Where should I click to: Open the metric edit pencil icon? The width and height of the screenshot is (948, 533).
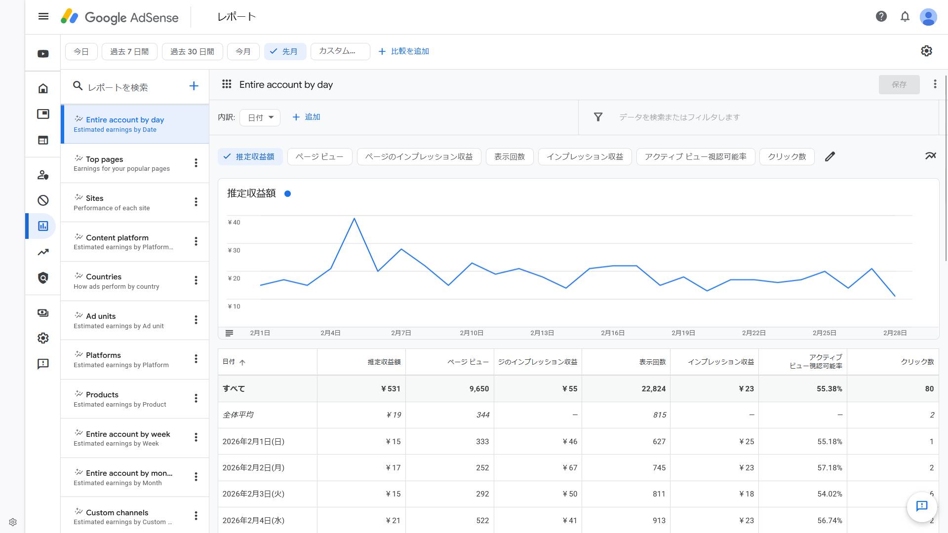click(830, 156)
